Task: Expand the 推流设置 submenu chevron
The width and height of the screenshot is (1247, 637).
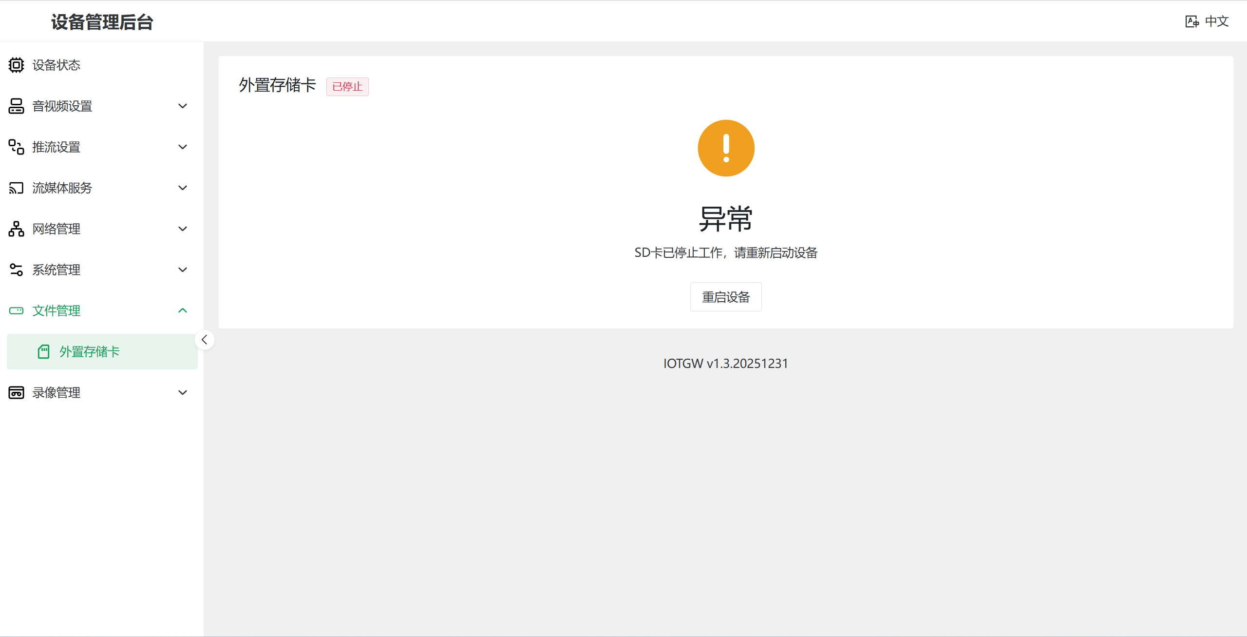Action: [183, 147]
